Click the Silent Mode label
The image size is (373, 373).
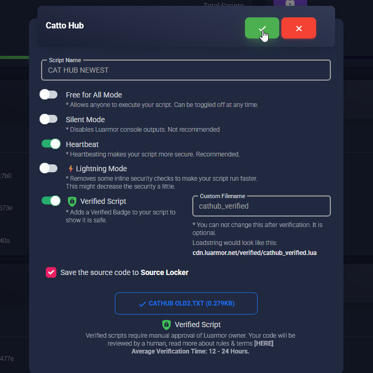[85, 120]
